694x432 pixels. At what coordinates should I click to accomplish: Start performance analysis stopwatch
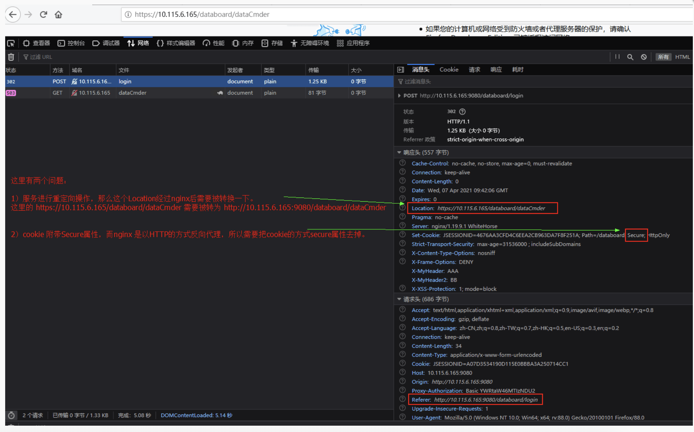[11, 415]
